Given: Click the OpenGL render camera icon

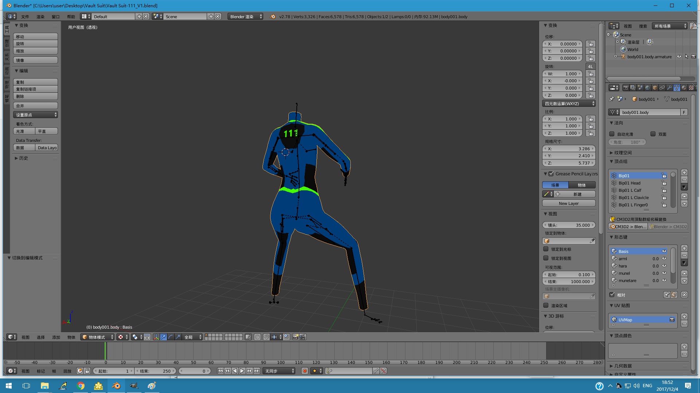Looking at the screenshot, I should [x=295, y=337].
